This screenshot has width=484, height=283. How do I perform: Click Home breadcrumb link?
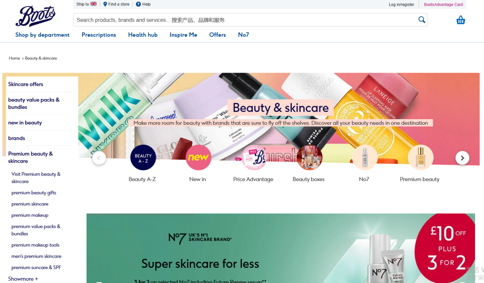pyautogui.click(x=14, y=58)
